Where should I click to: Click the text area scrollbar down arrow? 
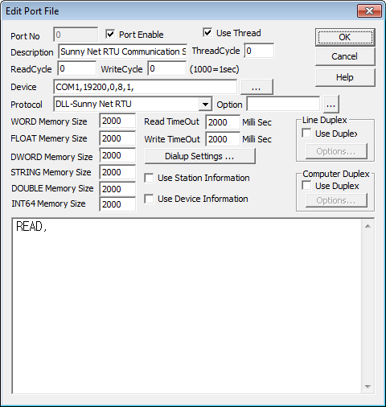[x=368, y=387]
